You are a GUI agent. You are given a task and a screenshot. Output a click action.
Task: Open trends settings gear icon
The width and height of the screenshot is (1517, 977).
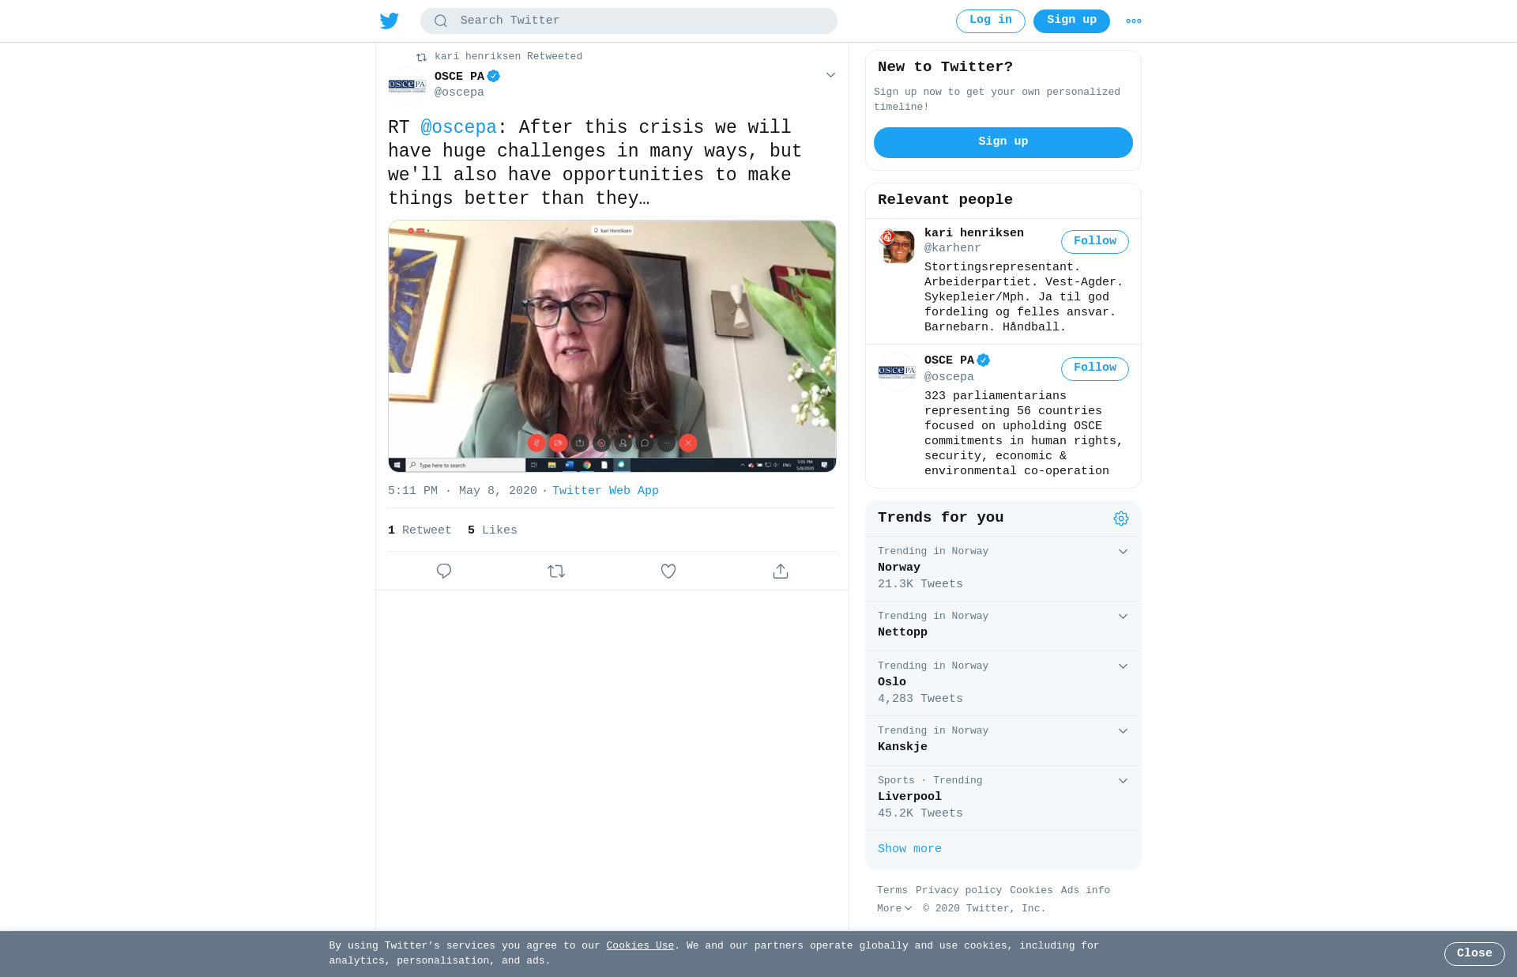[1121, 519]
